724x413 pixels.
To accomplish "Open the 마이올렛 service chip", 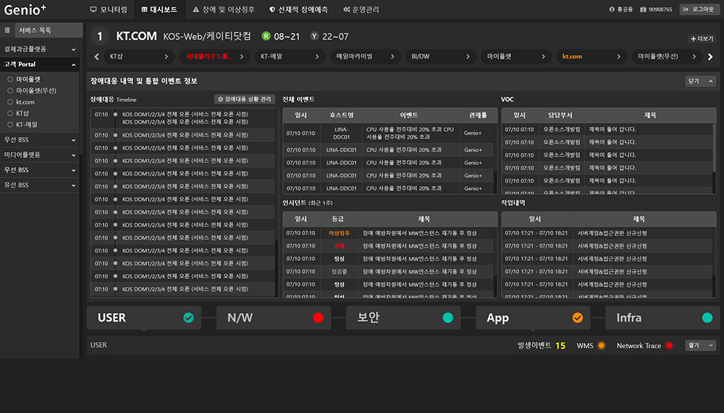I will click(x=516, y=57).
